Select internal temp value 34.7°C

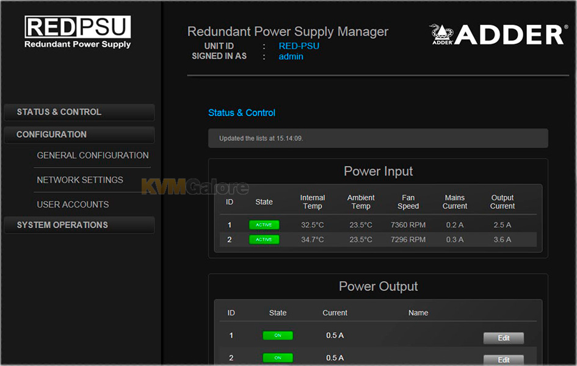(x=313, y=240)
